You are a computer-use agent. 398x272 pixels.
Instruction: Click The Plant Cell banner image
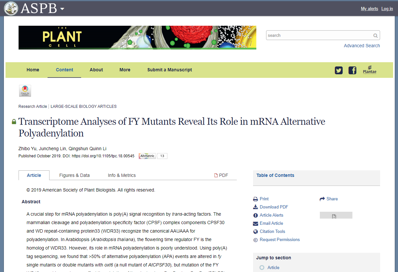click(137, 37)
